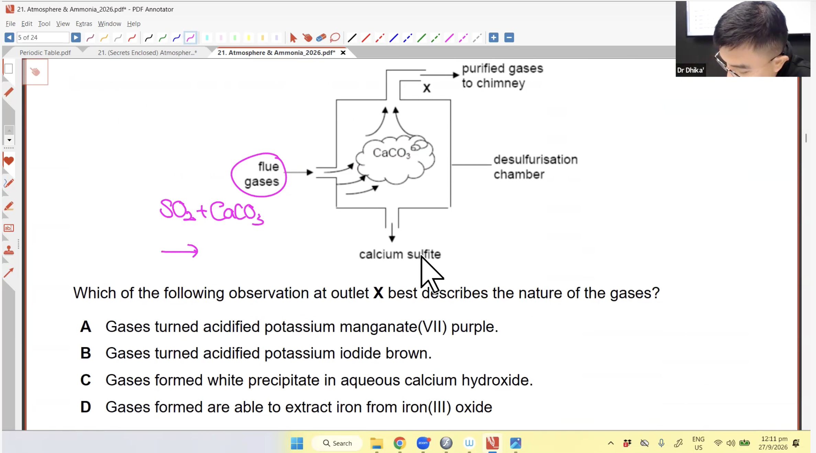Image resolution: width=816 pixels, height=453 pixels.
Task: Activate the Eraser tool
Action: pyautogui.click(x=321, y=38)
